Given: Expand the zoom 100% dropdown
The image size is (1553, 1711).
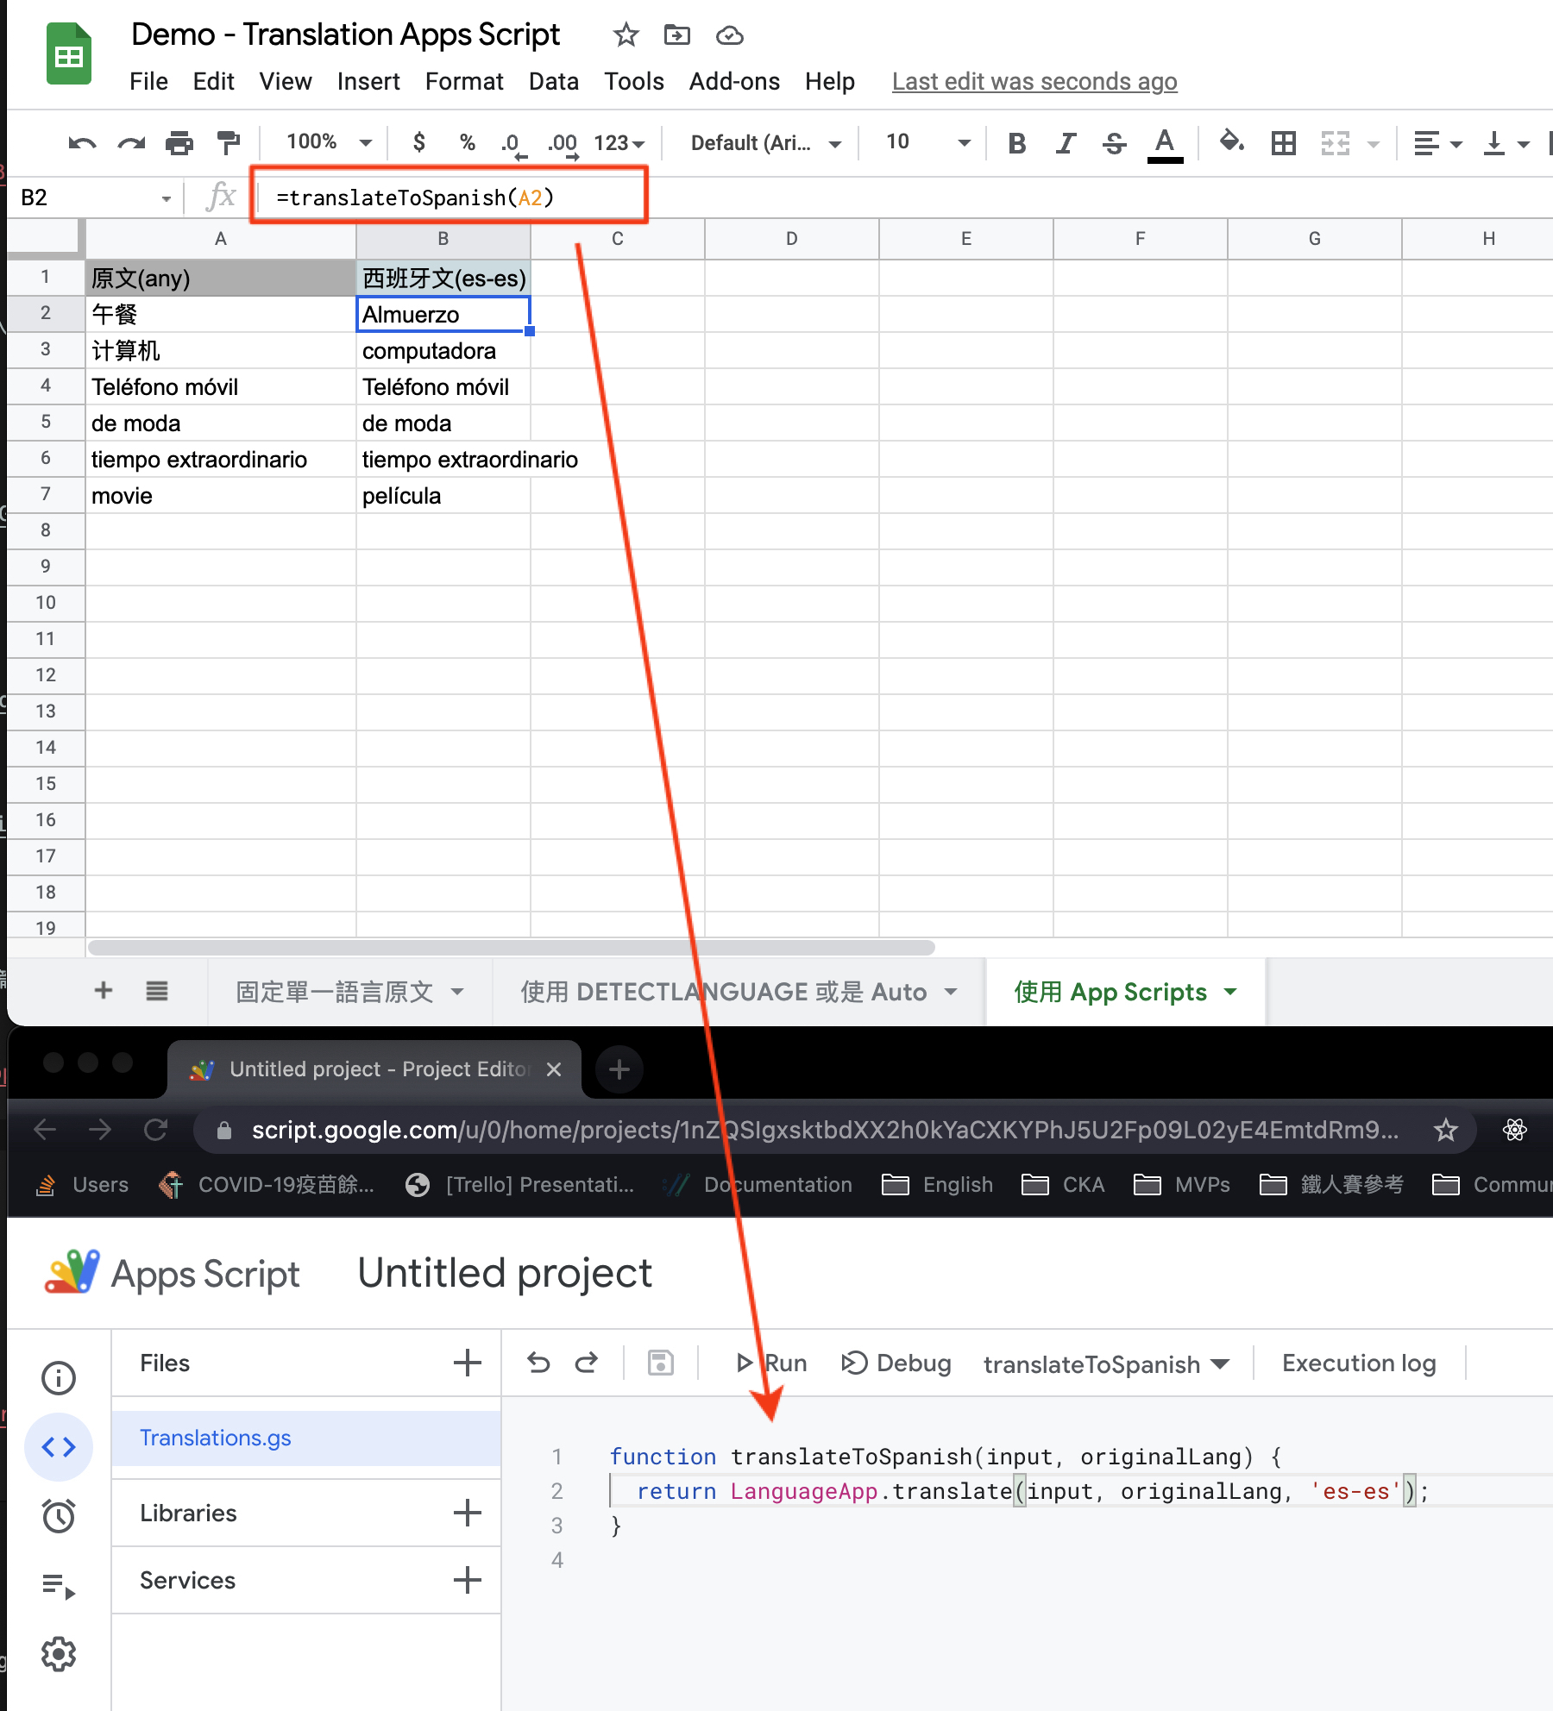Looking at the screenshot, I should point(329,142).
